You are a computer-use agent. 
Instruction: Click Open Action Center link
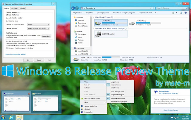coord(170,110)
